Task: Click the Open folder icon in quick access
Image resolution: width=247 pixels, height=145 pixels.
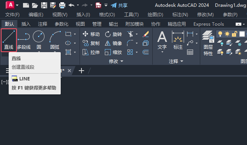Action: 35,5
